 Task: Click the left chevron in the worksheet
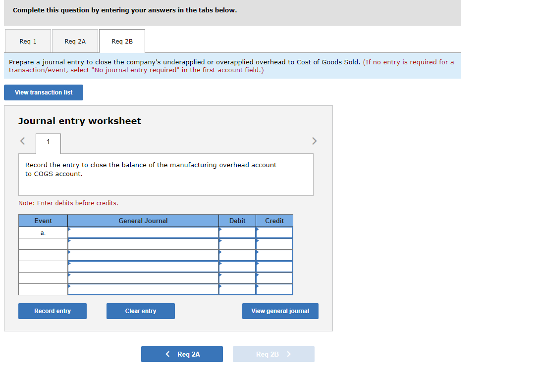click(22, 141)
